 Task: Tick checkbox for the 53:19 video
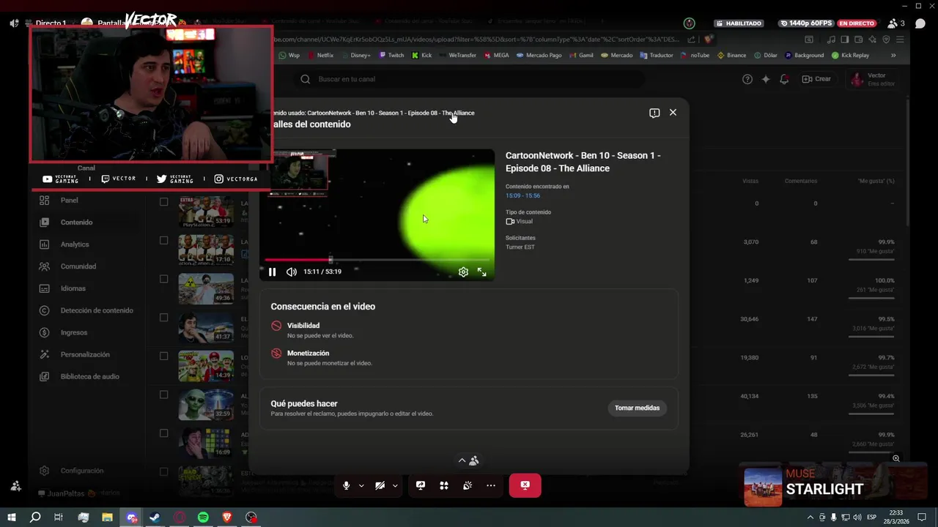point(163,202)
